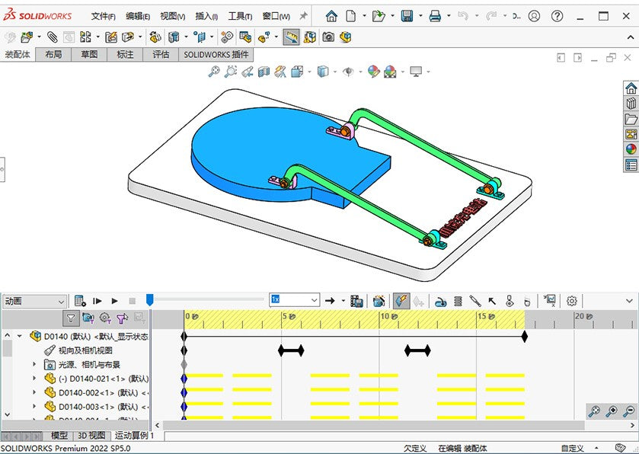639x454 pixels.
Task: Add a Motor to the study
Action: pyautogui.click(x=440, y=302)
